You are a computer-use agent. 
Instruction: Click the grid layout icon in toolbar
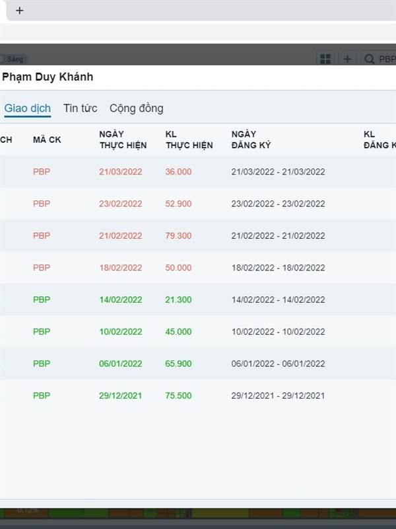pyautogui.click(x=325, y=59)
